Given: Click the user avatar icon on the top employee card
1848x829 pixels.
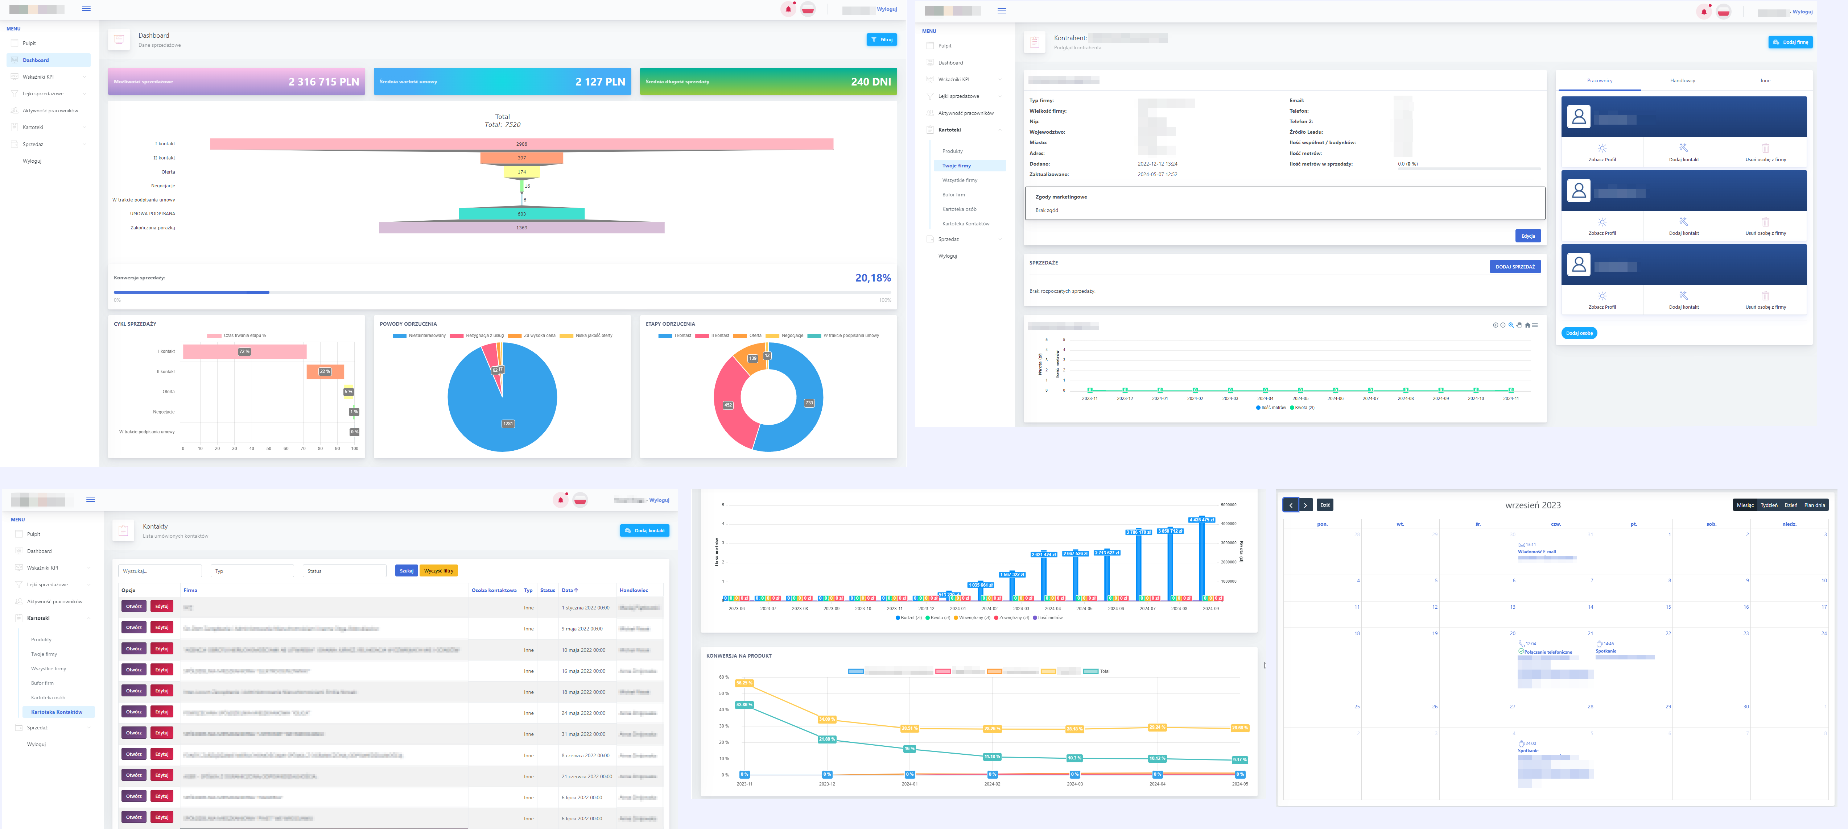Looking at the screenshot, I should click(x=1578, y=117).
